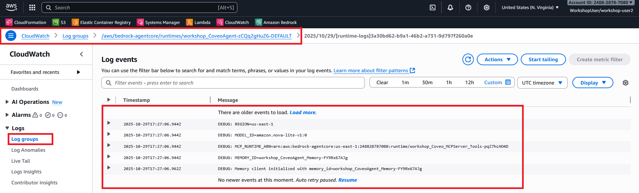639x193 pixels.
Task: Open the AWS console settings gear
Action: [x=486, y=7]
